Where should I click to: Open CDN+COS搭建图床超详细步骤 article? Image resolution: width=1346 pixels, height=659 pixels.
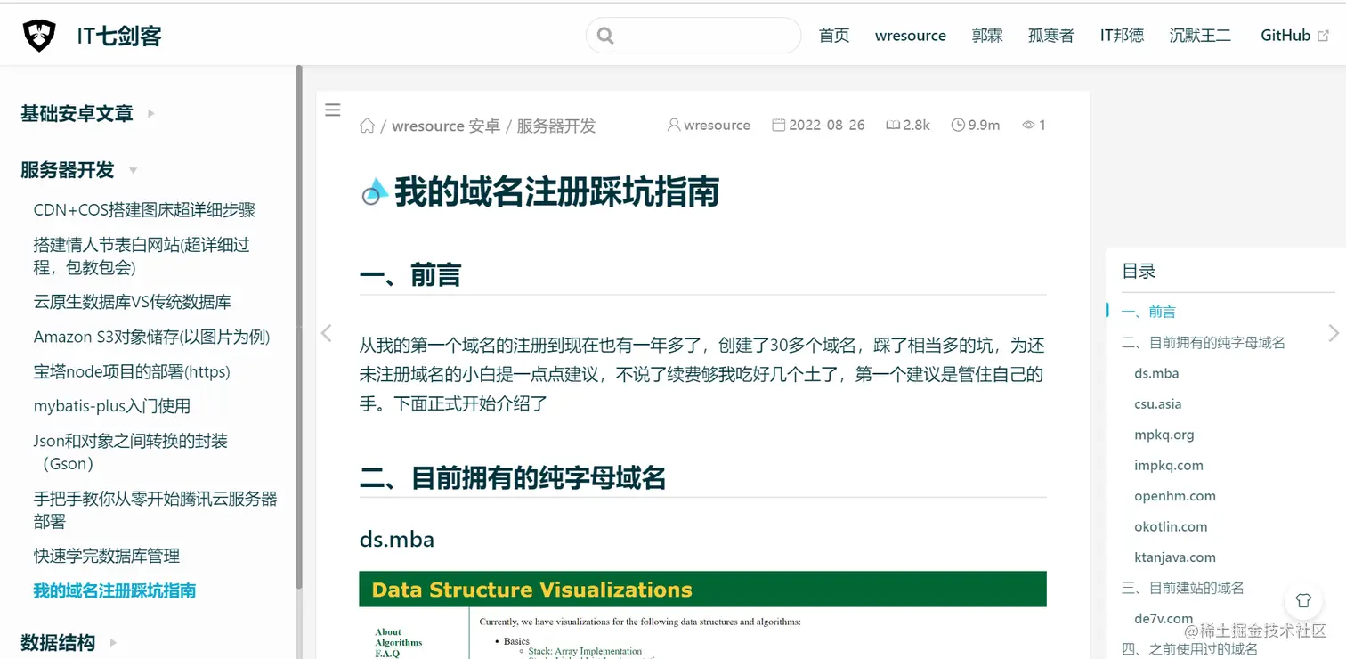145,210
